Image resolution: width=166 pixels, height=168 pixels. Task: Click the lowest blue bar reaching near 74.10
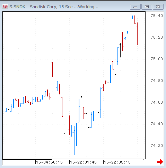pyautogui.click(x=74, y=140)
